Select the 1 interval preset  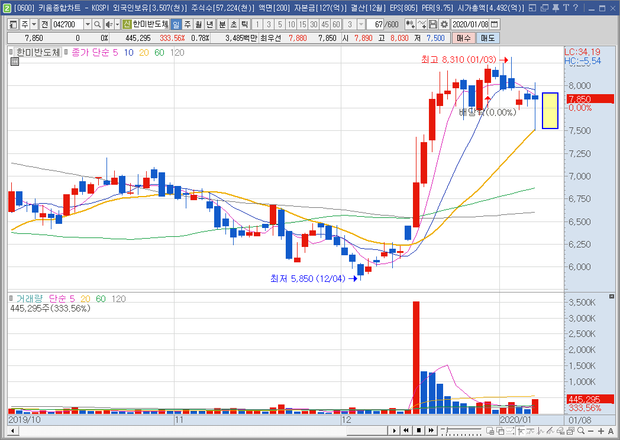(257, 24)
